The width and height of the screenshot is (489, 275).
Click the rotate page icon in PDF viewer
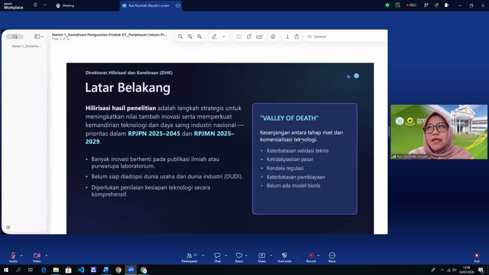click(249, 37)
